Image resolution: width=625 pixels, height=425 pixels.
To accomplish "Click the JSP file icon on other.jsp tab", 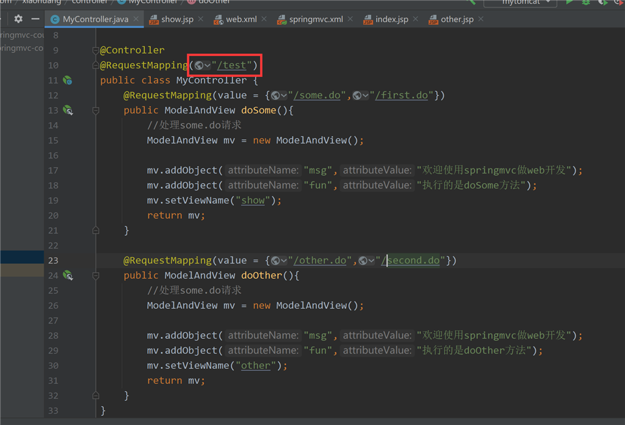I will 433,20.
